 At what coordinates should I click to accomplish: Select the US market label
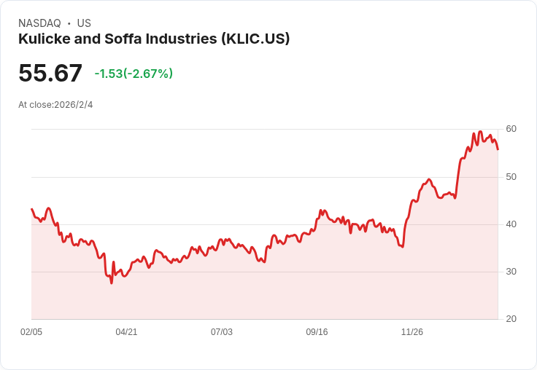pyautogui.click(x=84, y=23)
